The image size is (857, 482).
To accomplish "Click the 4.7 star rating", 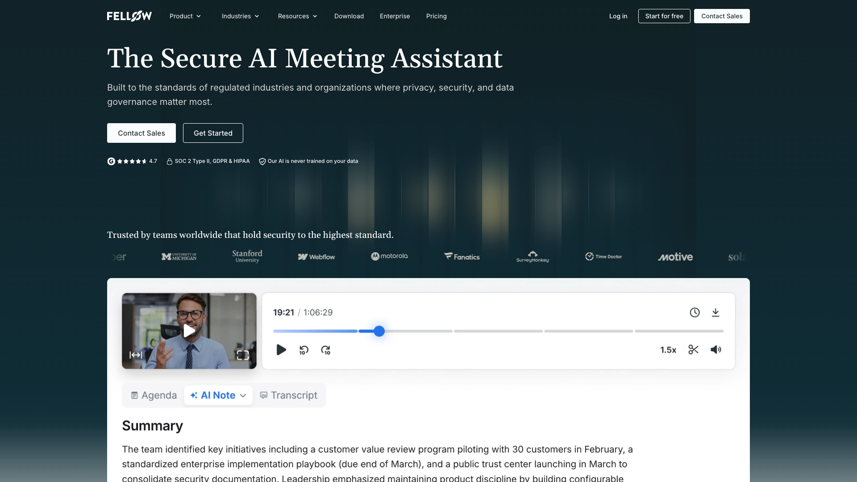I will point(137,161).
